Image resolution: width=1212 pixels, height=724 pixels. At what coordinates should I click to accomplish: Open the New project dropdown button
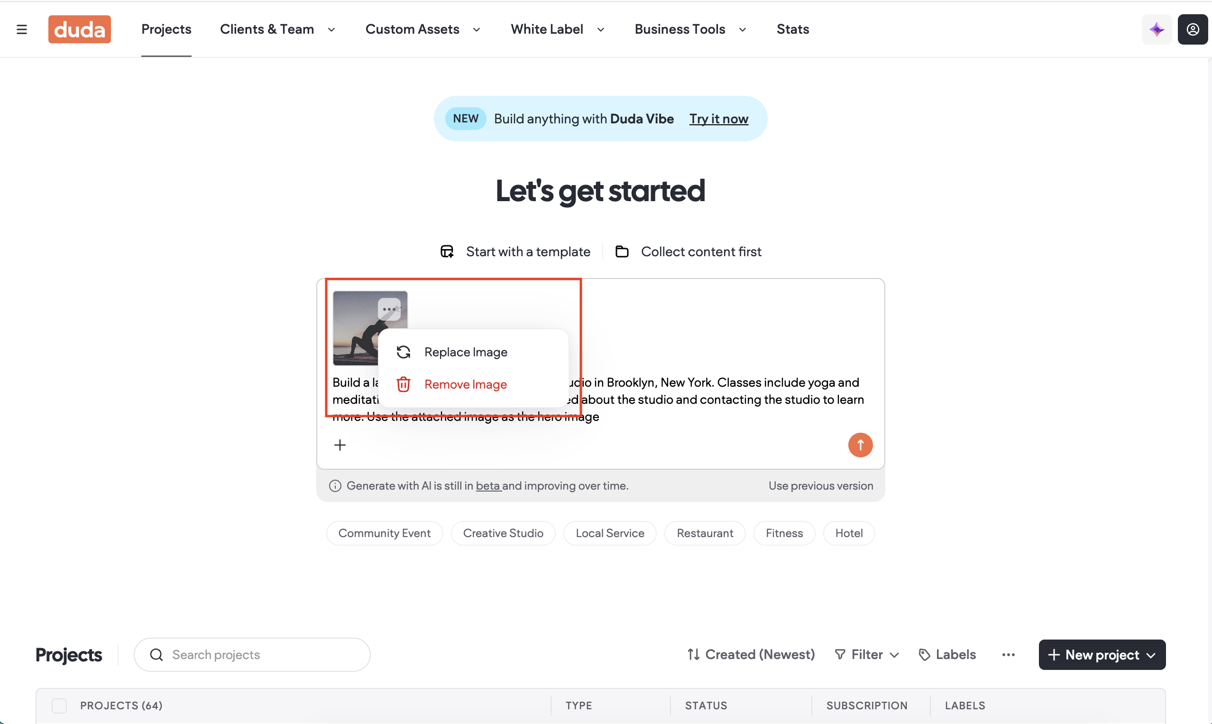coord(1102,655)
